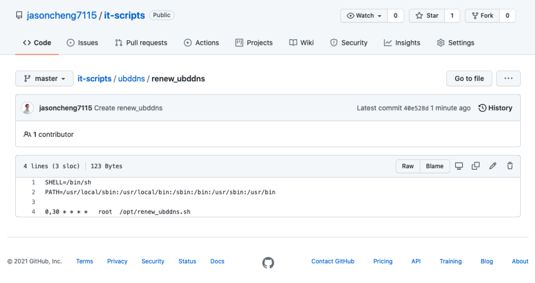
Task: Open Contact GitHub link
Action: 333,261
